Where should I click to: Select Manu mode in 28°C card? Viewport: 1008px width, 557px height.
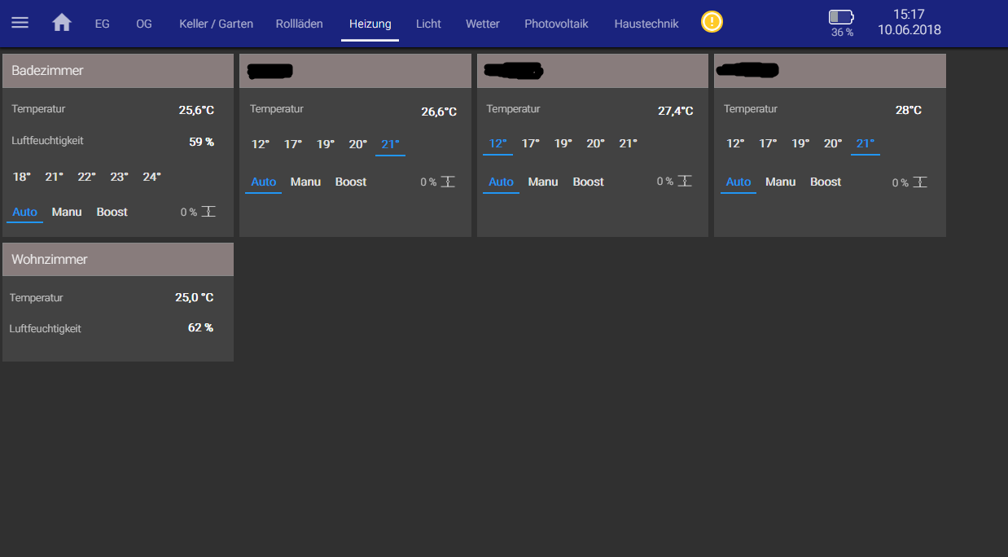(780, 182)
